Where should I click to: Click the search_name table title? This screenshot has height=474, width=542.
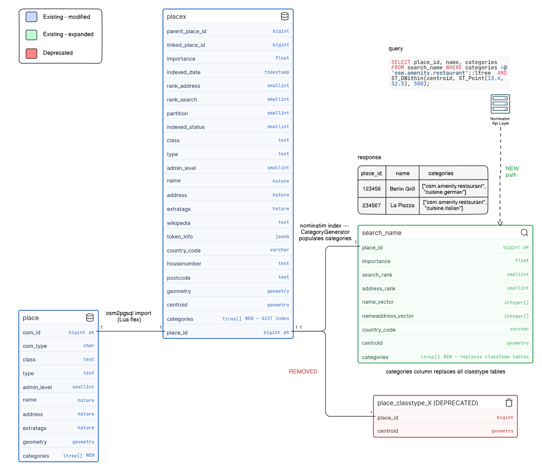(381, 233)
